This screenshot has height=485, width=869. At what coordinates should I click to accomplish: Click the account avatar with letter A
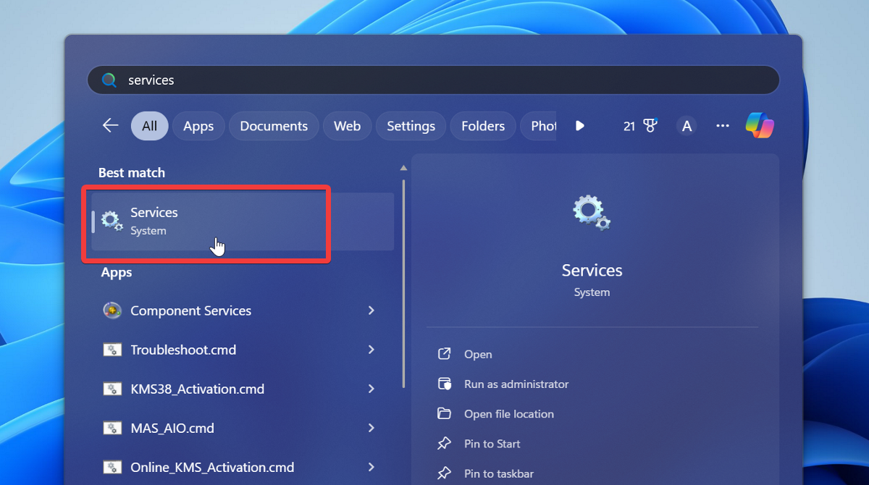[x=686, y=125]
